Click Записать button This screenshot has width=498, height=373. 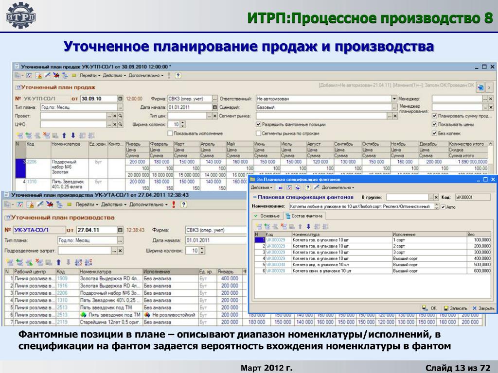455,308
